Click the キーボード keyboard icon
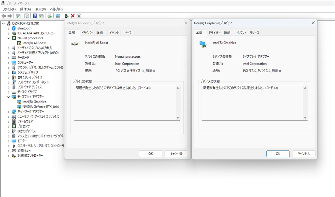335x197 pixels. click(14, 58)
